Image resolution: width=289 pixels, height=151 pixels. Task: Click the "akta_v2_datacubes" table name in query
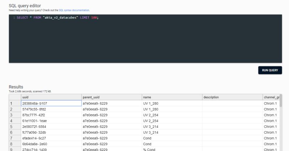(60, 17)
